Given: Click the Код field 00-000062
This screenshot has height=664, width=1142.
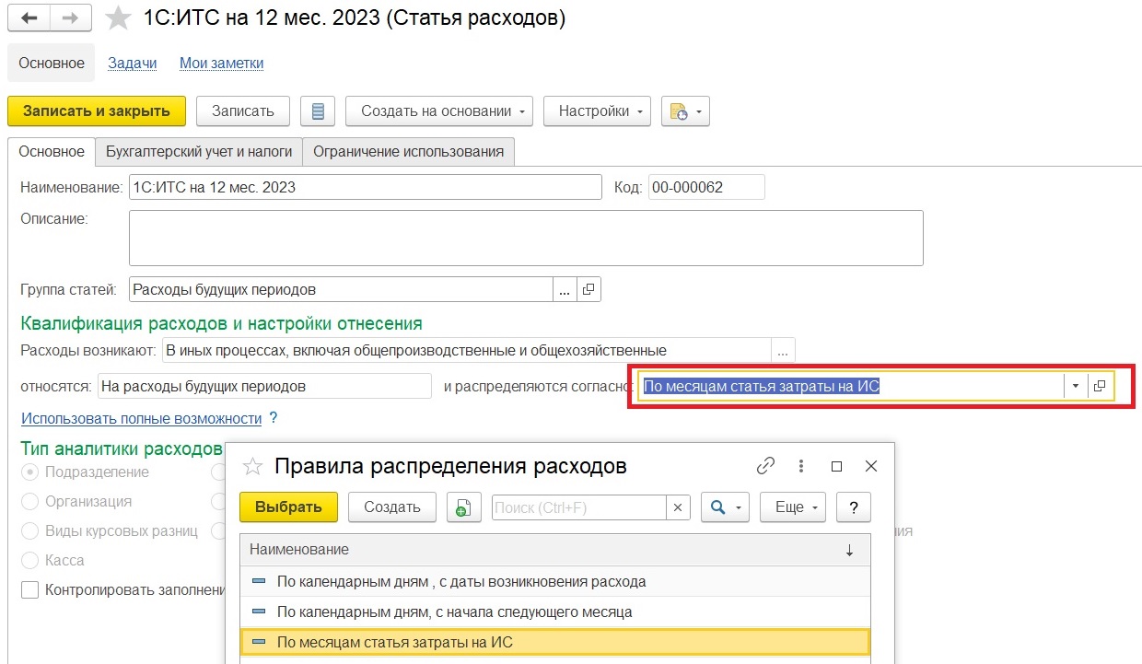Looking at the screenshot, I should (706, 188).
